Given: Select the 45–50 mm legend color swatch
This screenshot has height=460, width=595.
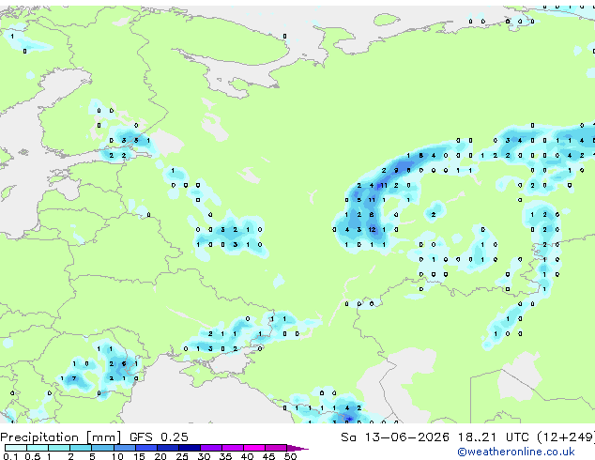Looking at the screenshot, I should pyautogui.click(x=276, y=448).
